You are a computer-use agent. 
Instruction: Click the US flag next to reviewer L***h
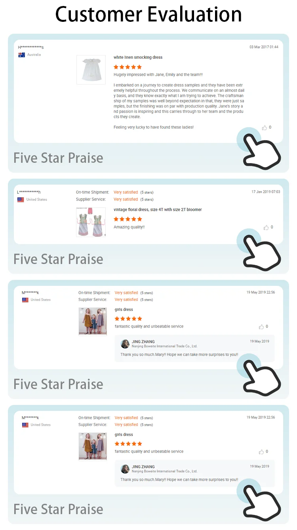click(x=21, y=200)
